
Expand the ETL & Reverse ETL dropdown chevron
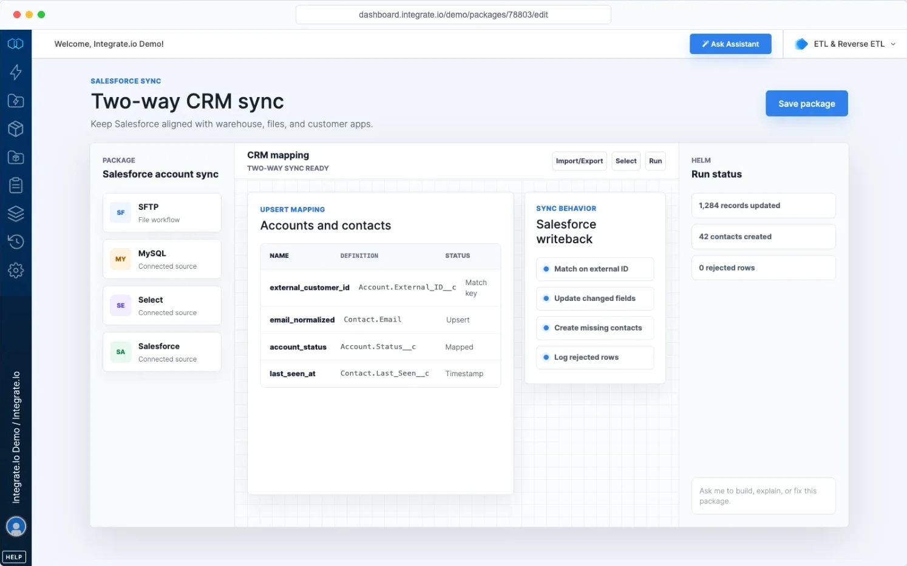click(x=893, y=44)
